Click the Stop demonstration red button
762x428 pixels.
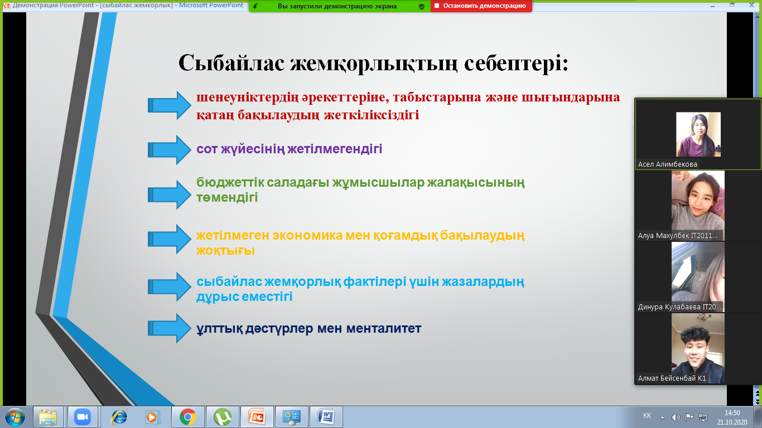click(x=481, y=6)
